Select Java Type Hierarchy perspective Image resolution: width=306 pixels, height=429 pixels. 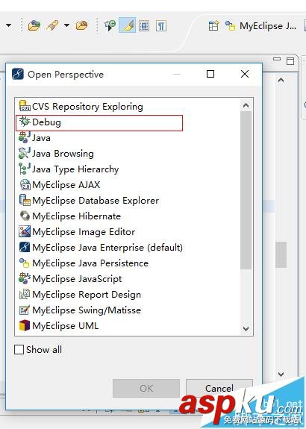point(69,169)
